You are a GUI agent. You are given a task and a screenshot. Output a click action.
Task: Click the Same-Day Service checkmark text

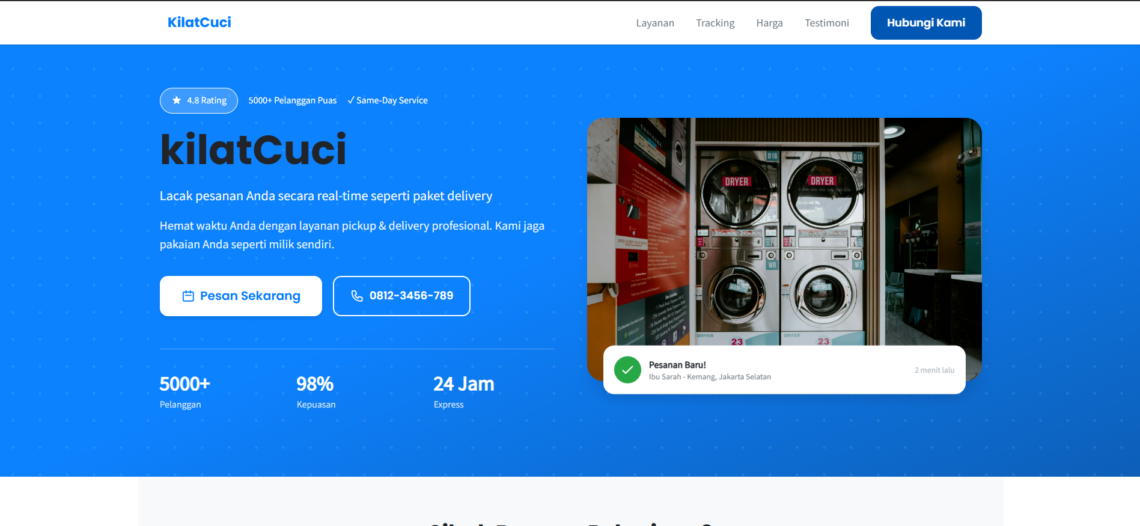[x=388, y=100]
